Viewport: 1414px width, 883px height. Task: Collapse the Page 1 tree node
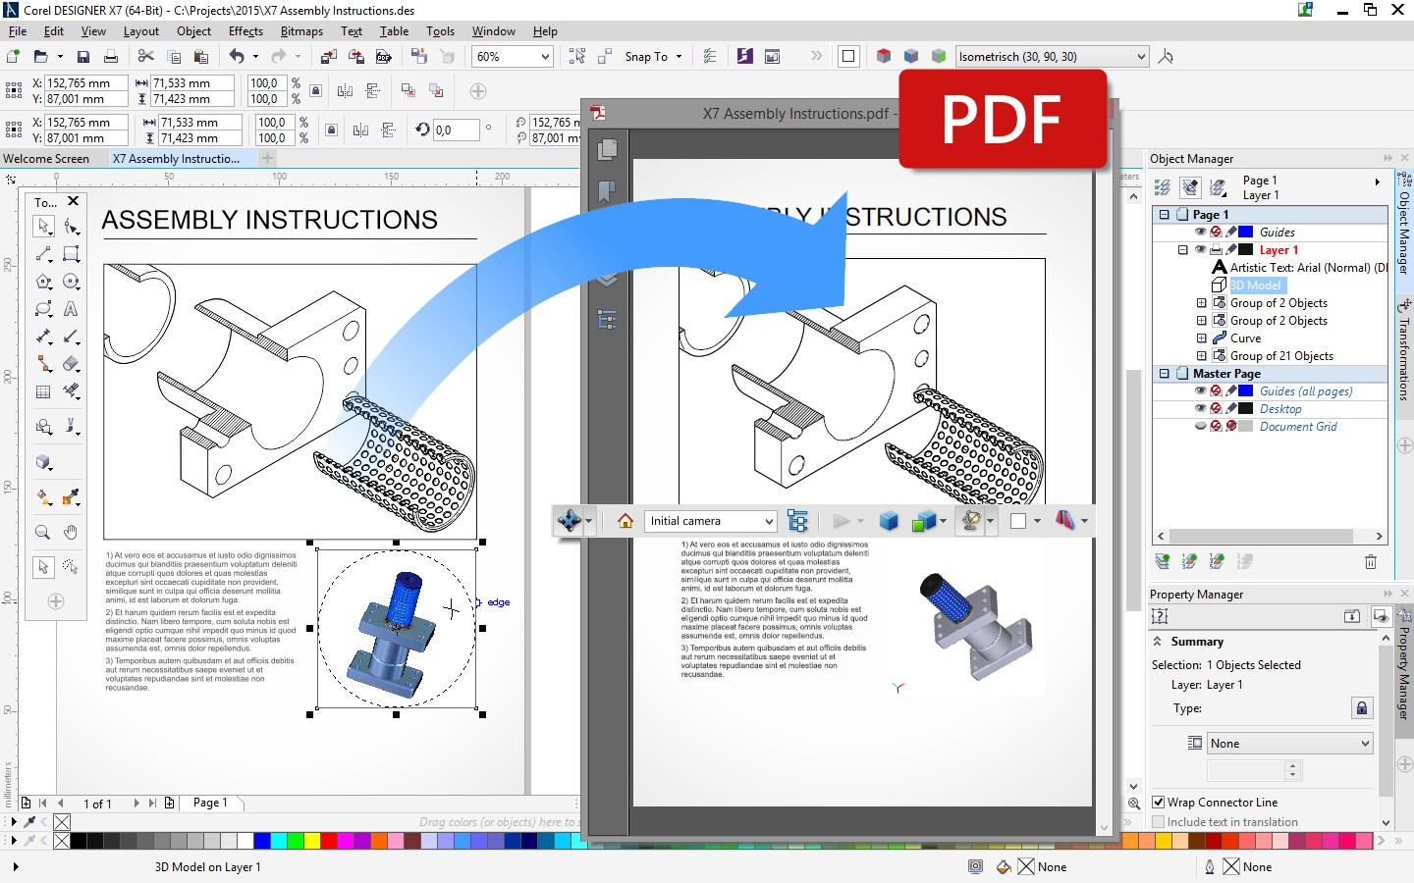tap(1165, 214)
